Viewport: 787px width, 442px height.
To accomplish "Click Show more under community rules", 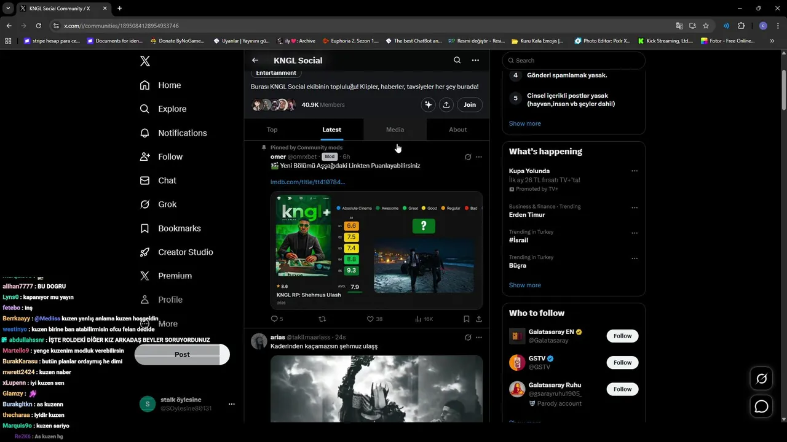I will coord(525,123).
